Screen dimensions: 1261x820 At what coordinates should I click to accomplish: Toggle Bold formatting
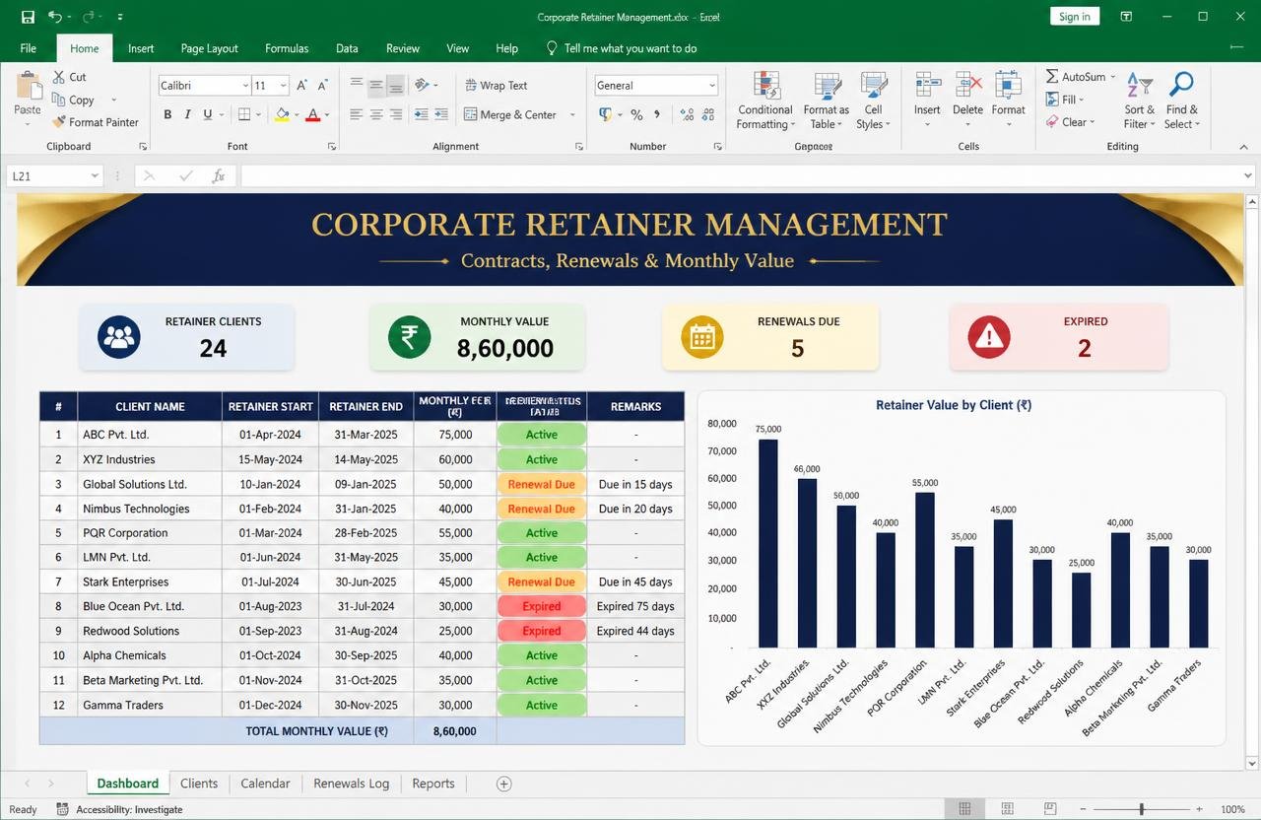[167, 114]
